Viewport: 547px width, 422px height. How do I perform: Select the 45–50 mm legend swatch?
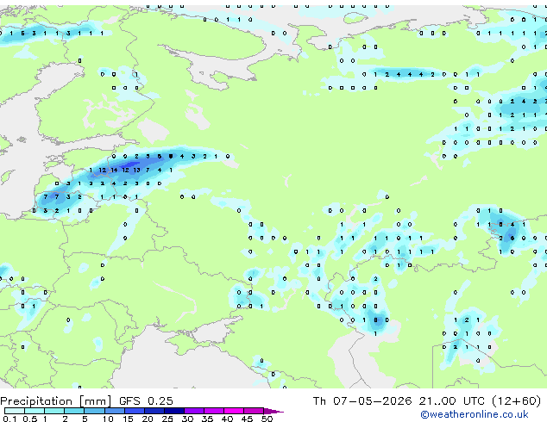click(254, 411)
